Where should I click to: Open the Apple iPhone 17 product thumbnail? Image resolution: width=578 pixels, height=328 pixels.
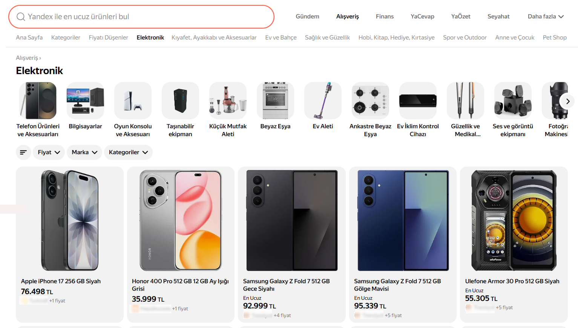(x=70, y=220)
